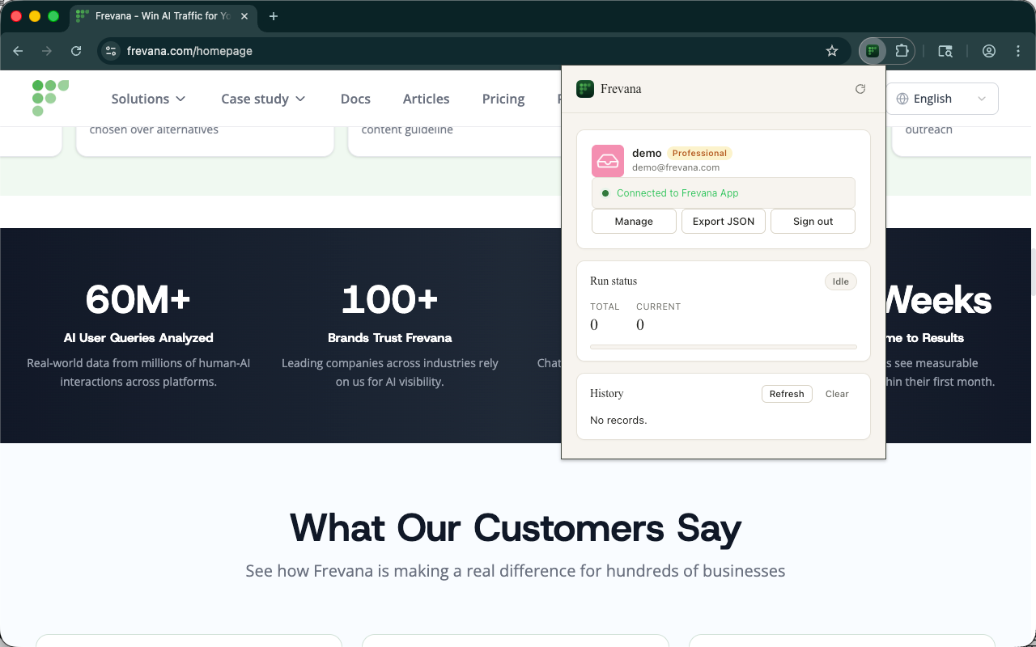Click the Frevana logo in popup header
This screenshot has width=1036, height=647.
point(585,89)
